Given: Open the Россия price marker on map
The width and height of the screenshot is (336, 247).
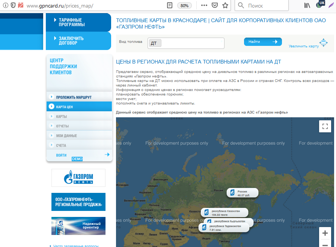Looking at the screenshot, I should pyautogui.click(x=243, y=193).
